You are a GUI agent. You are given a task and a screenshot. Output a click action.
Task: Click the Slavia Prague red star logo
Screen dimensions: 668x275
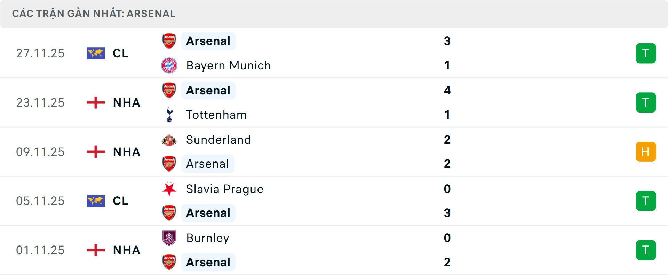click(169, 189)
